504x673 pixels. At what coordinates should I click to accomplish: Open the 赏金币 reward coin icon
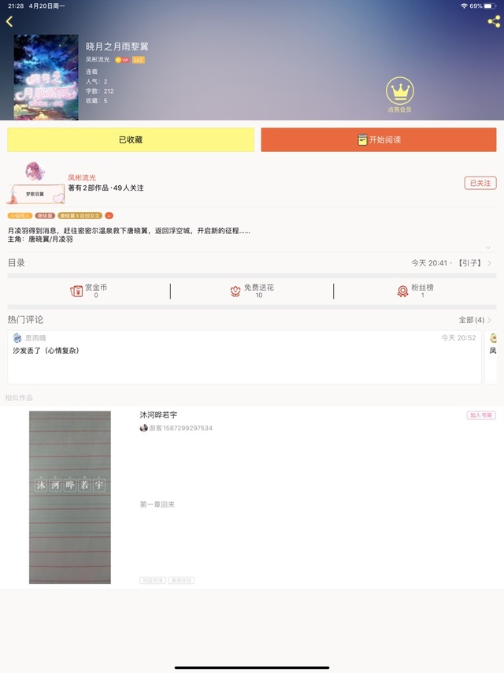click(76, 292)
